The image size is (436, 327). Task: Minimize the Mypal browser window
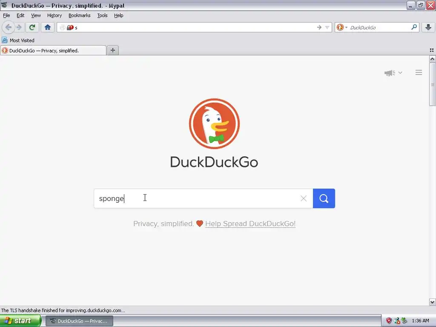pos(411,5)
